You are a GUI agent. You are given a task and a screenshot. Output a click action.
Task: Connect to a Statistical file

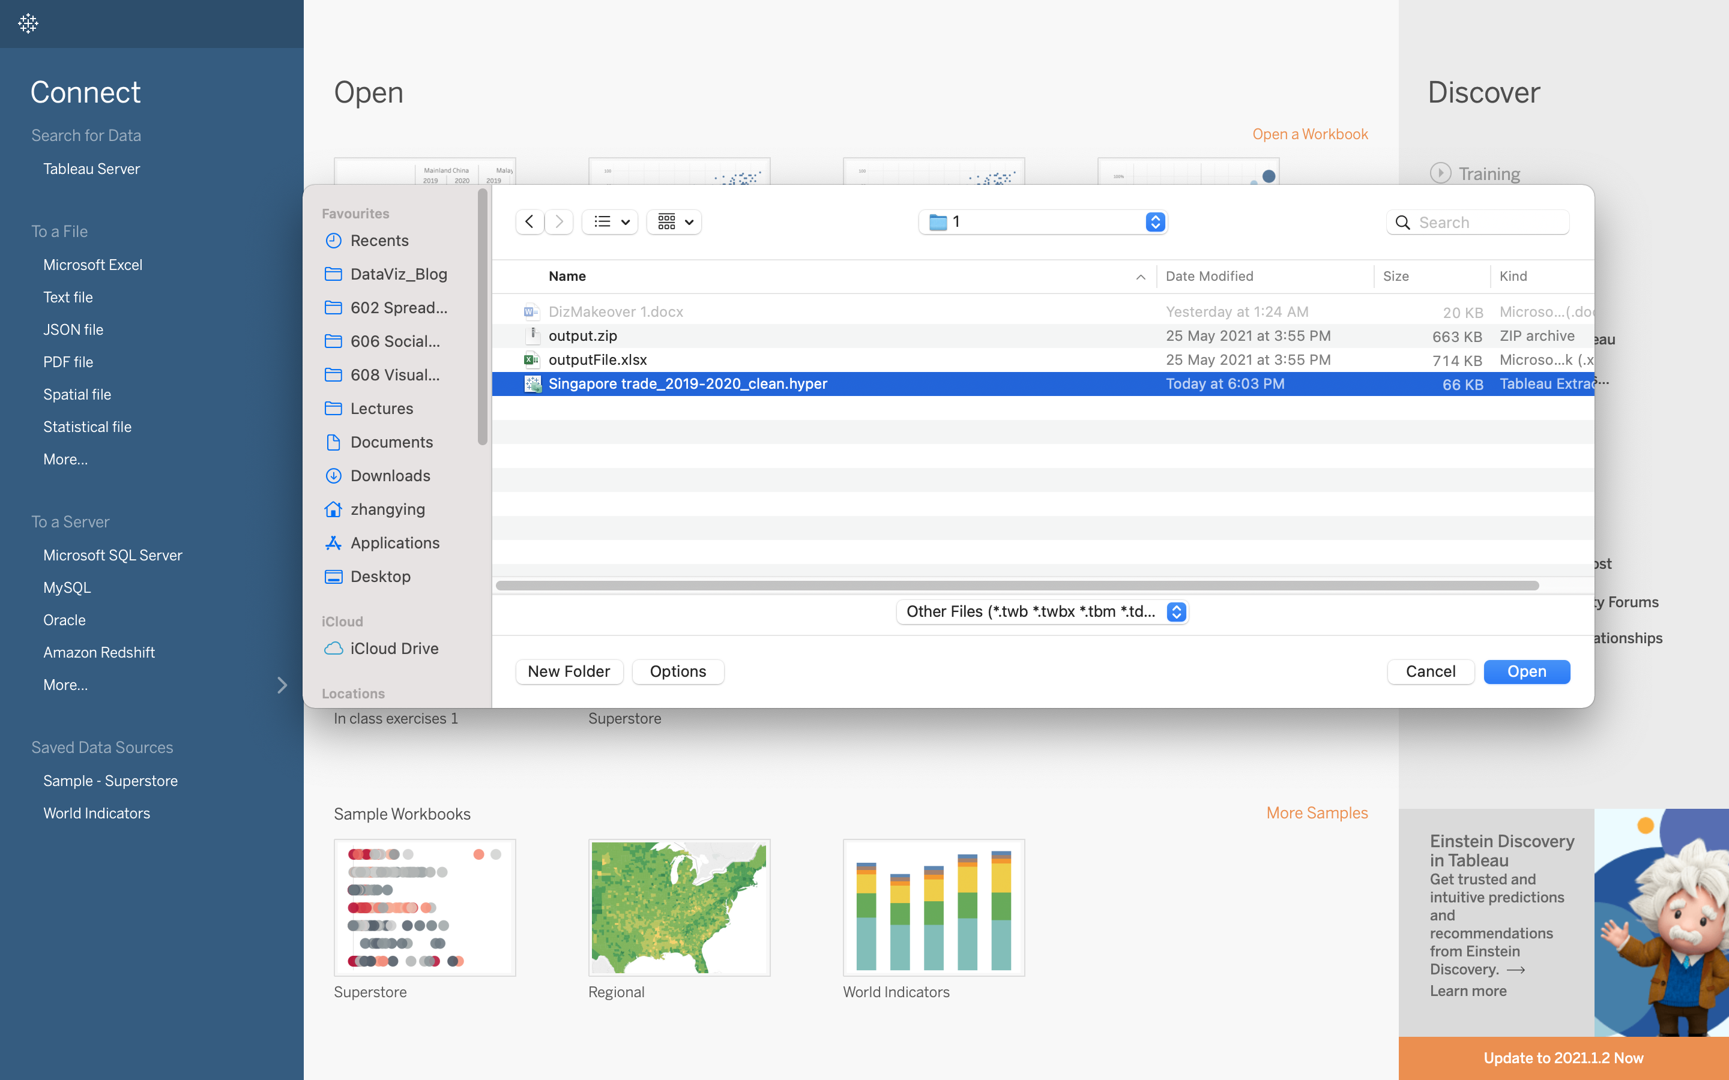point(87,427)
